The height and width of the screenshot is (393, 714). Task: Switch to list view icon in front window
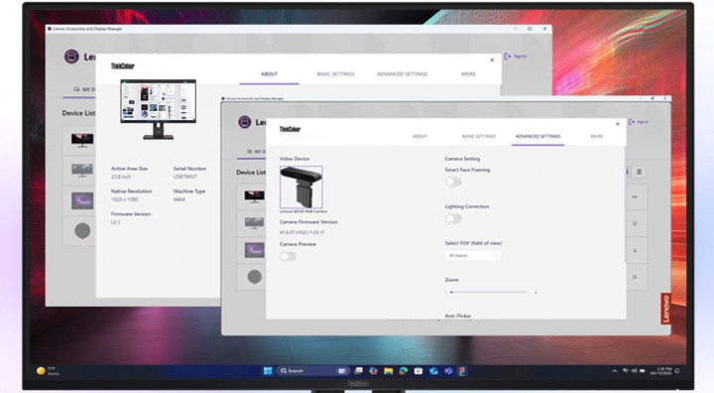point(639,172)
